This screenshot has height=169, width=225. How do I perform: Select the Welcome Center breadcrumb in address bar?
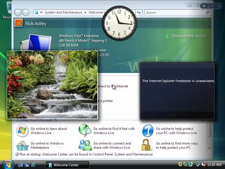[x=96, y=12]
